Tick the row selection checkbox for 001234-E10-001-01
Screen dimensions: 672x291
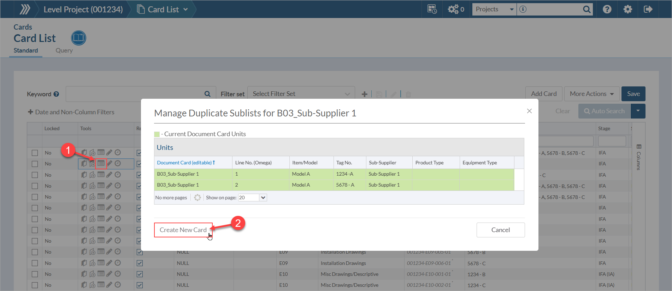35,274
